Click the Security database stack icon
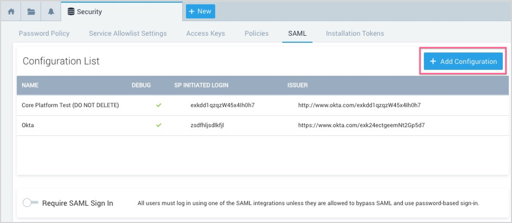The height and width of the screenshot is (223, 512). pyautogui.click(x=71, y=11)
